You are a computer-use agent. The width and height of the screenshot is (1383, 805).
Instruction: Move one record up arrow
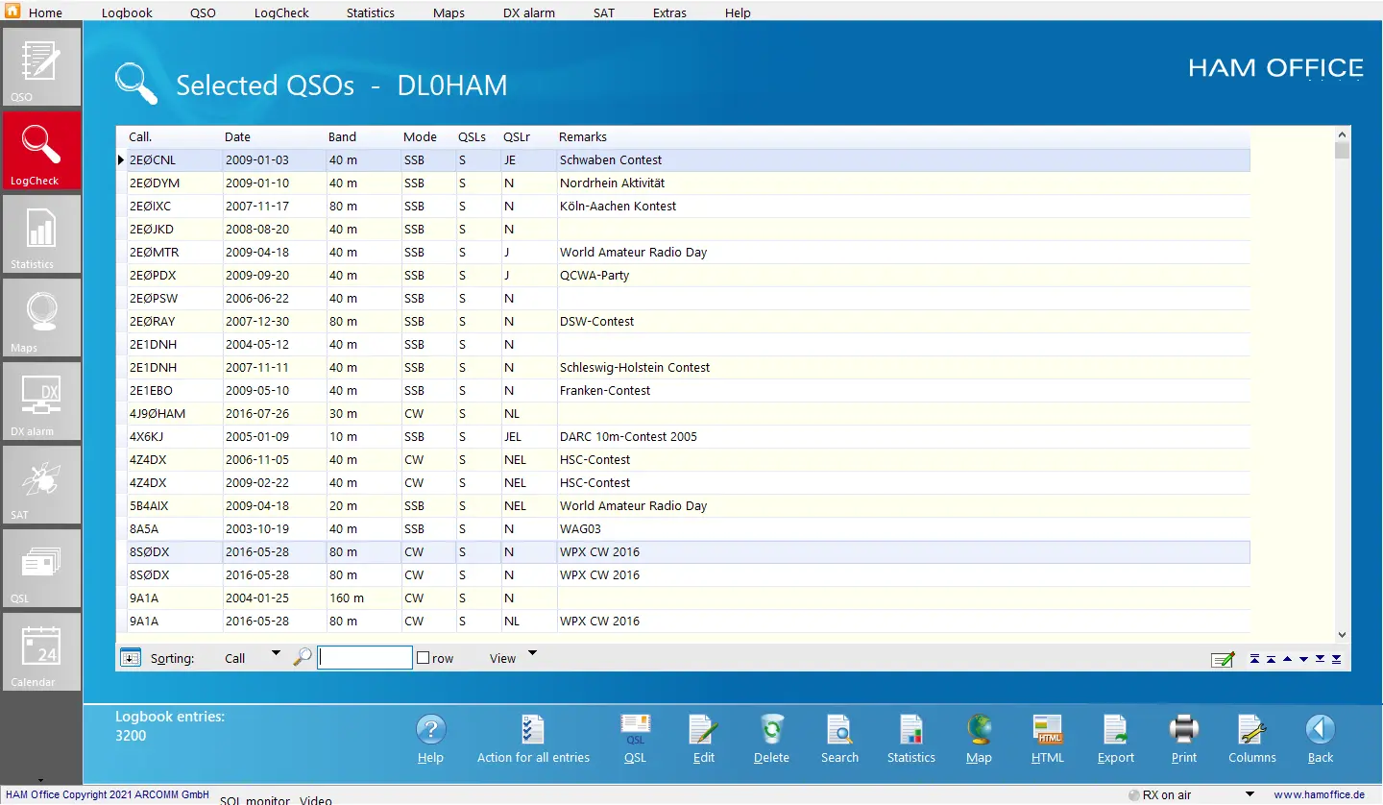(x=1287, y=659)
